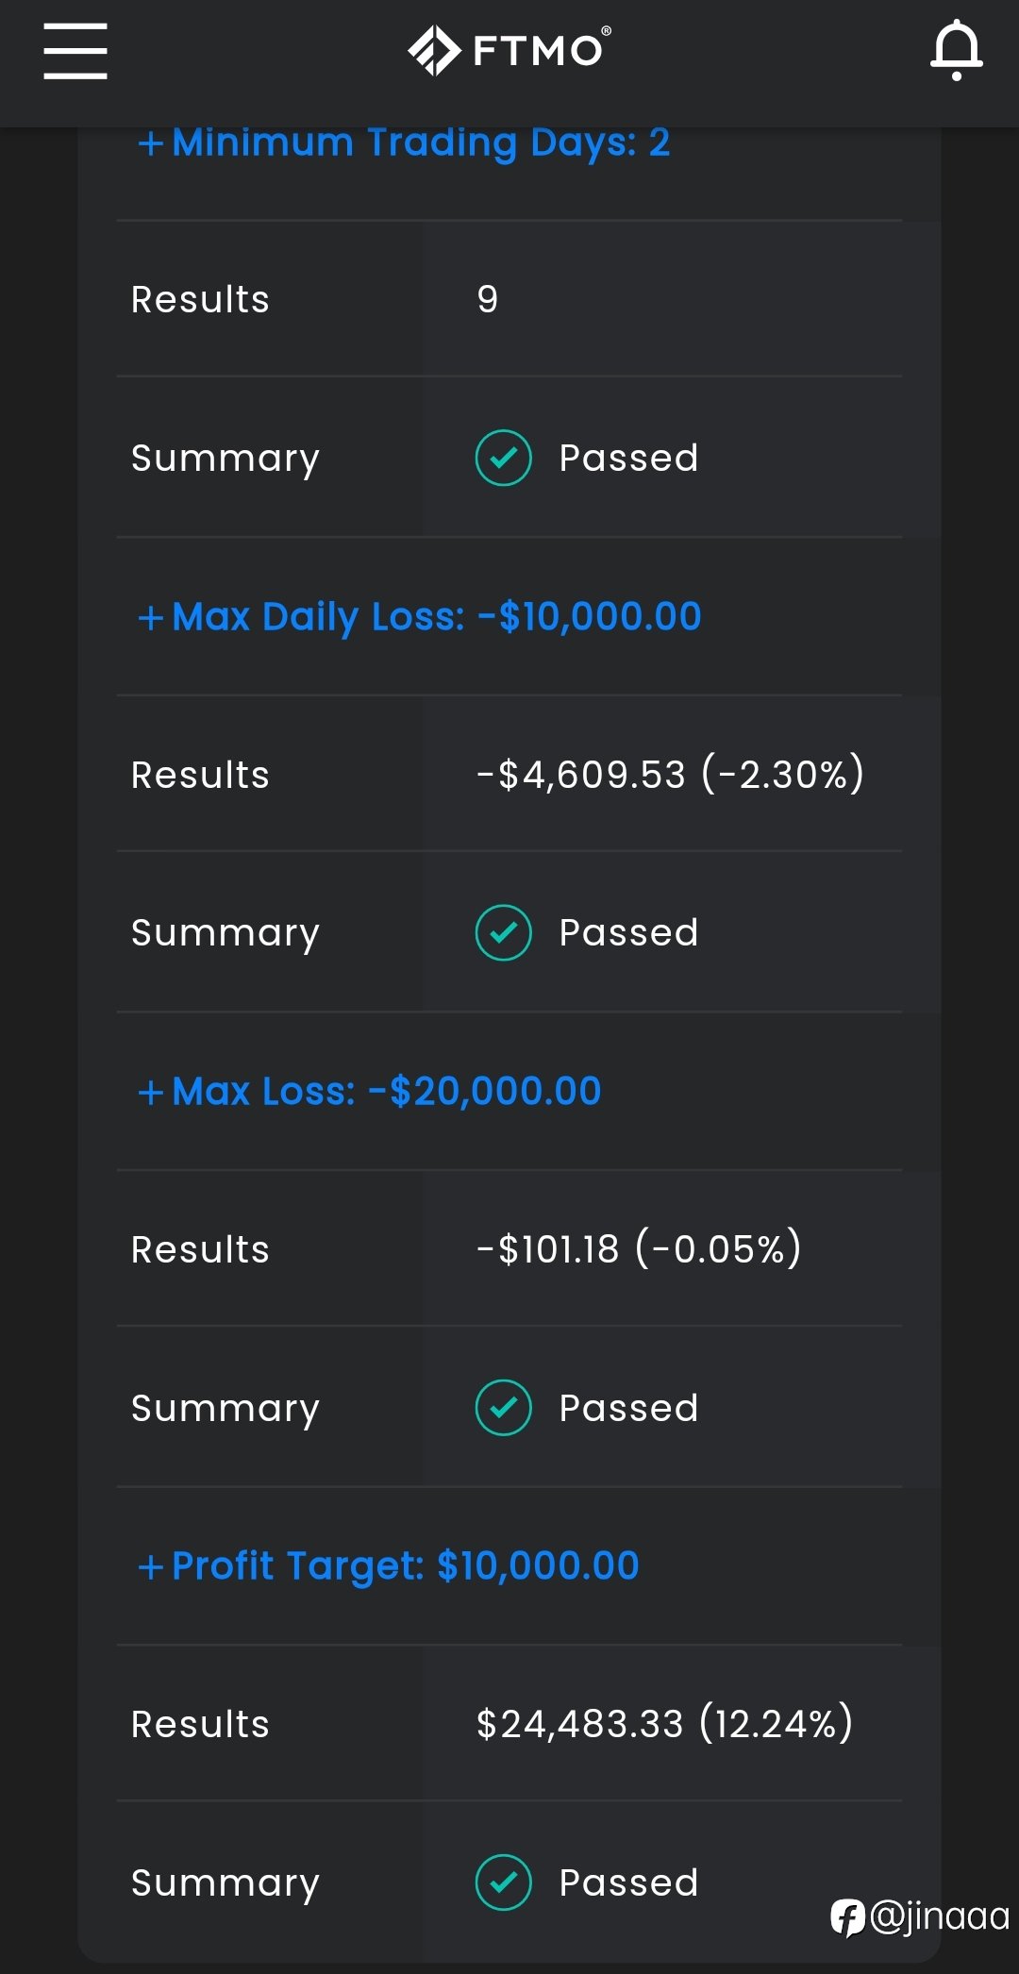Click the Minimum Trading Days passed checkmark

coord(504,459)
